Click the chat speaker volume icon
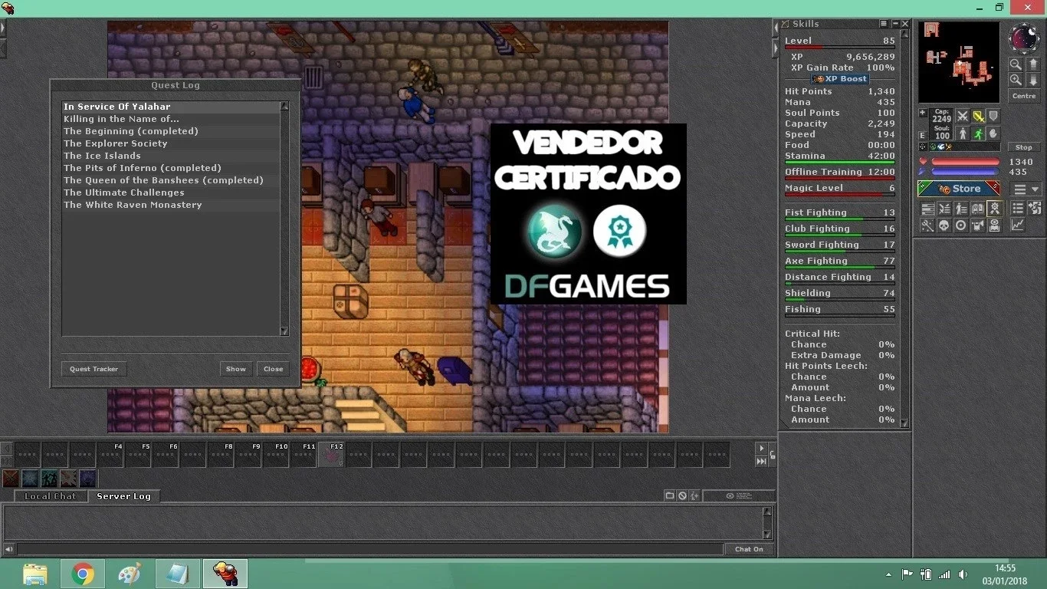Viewport: 1047px width, 589px height. 8,549
